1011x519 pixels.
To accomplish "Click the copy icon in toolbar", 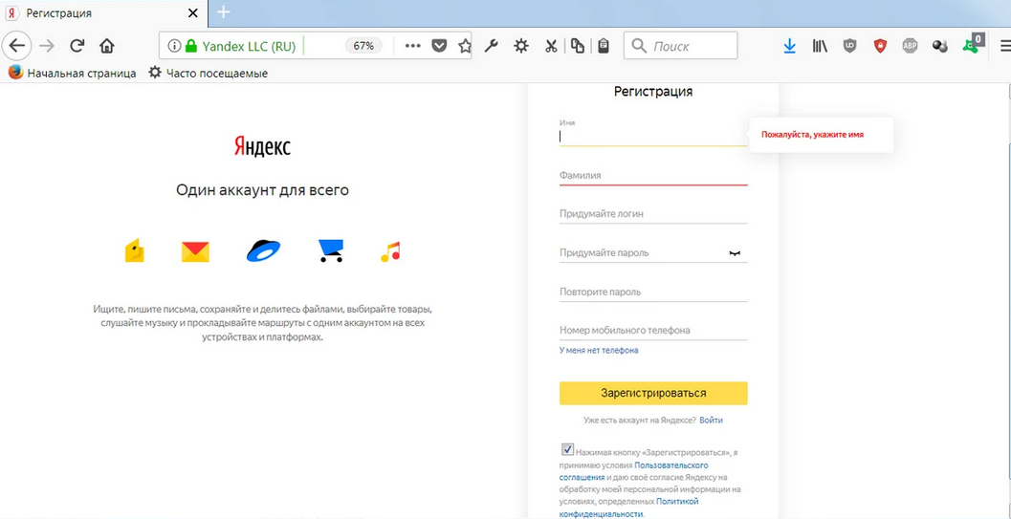I will click(x=578, y=46).
